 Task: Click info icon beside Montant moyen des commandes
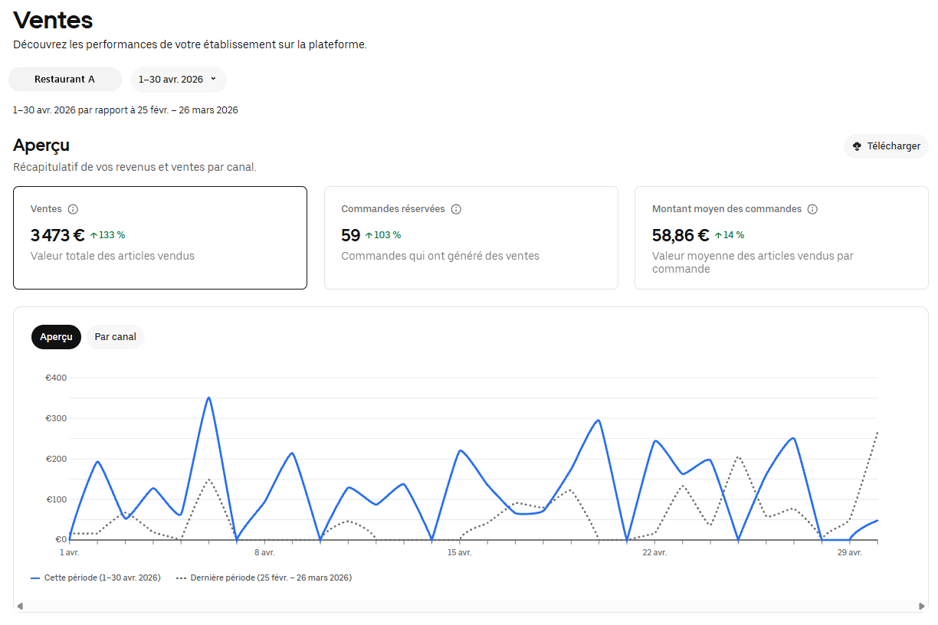click(x=812, y=209)
